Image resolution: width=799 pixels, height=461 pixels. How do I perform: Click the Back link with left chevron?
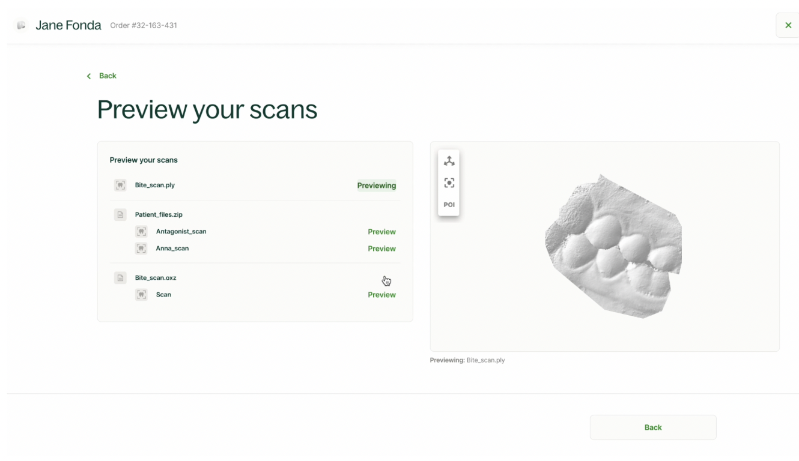pyautogui.click(x=102, y=76)
